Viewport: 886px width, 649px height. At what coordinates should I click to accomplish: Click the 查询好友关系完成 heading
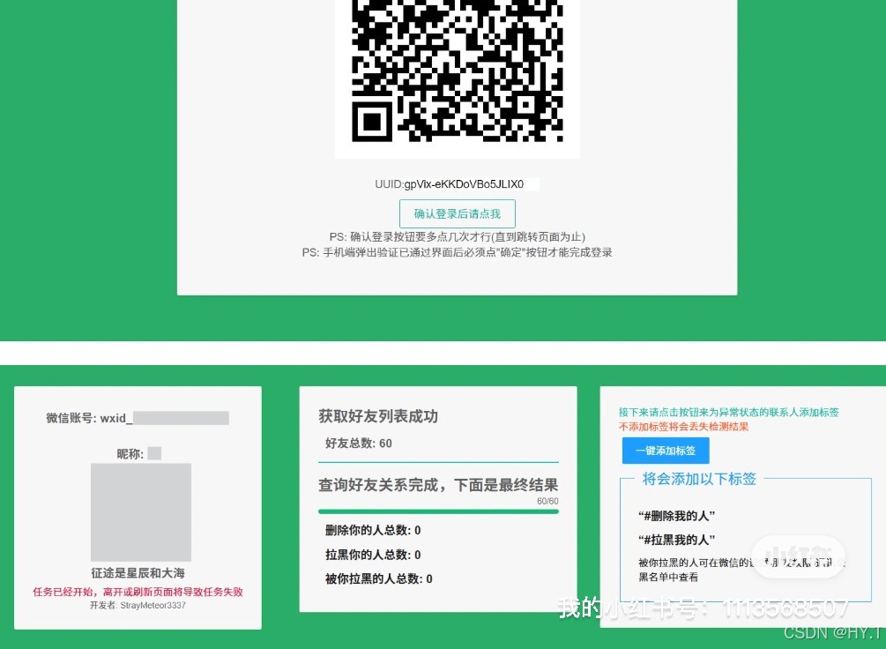click(x=438, y=485)
